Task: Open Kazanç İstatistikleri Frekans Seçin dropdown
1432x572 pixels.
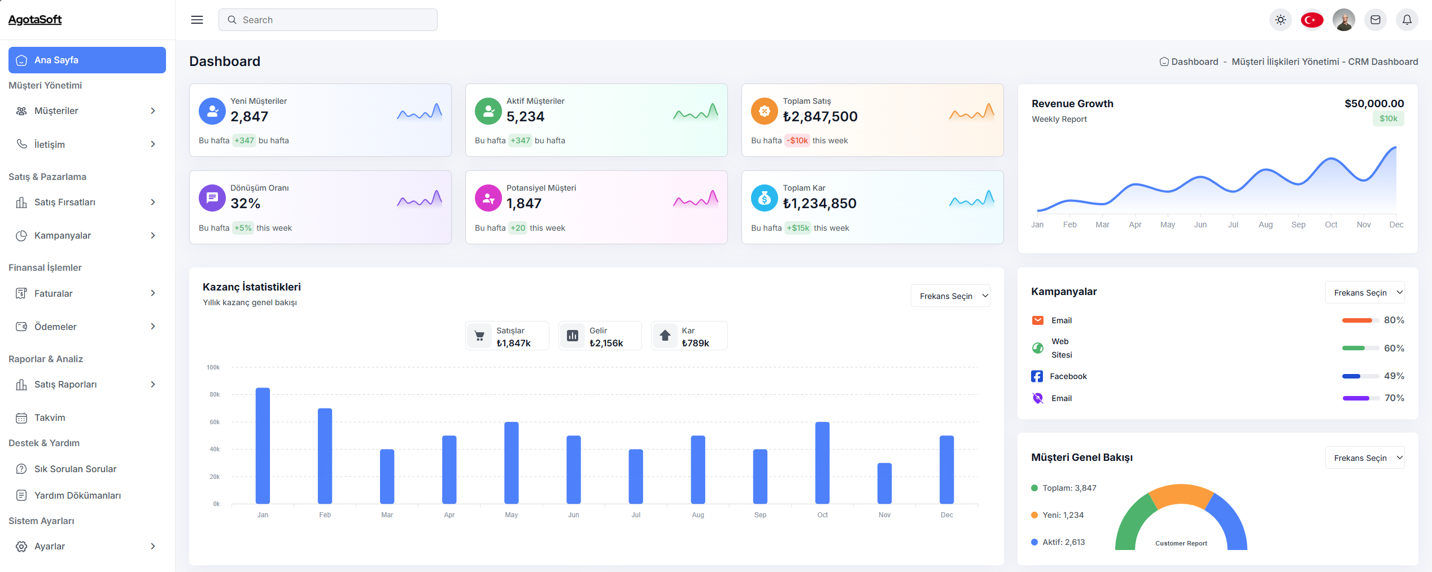Action: [950, 296]
